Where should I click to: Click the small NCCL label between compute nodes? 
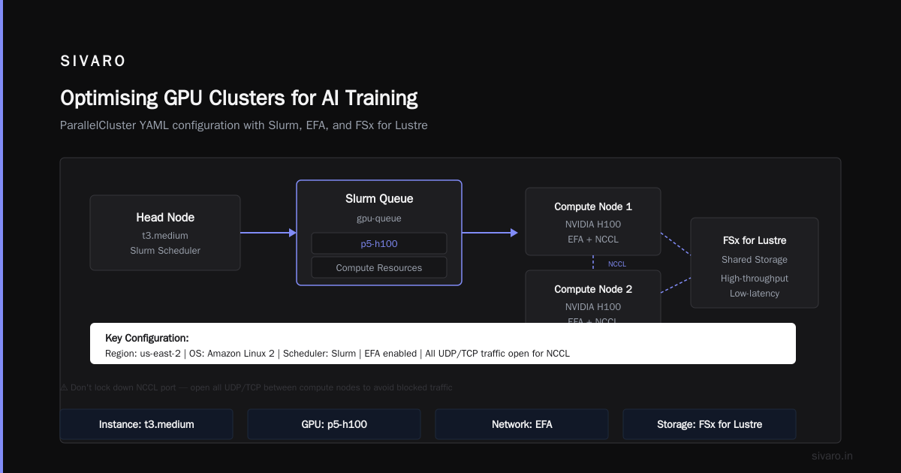click(617, 264)
